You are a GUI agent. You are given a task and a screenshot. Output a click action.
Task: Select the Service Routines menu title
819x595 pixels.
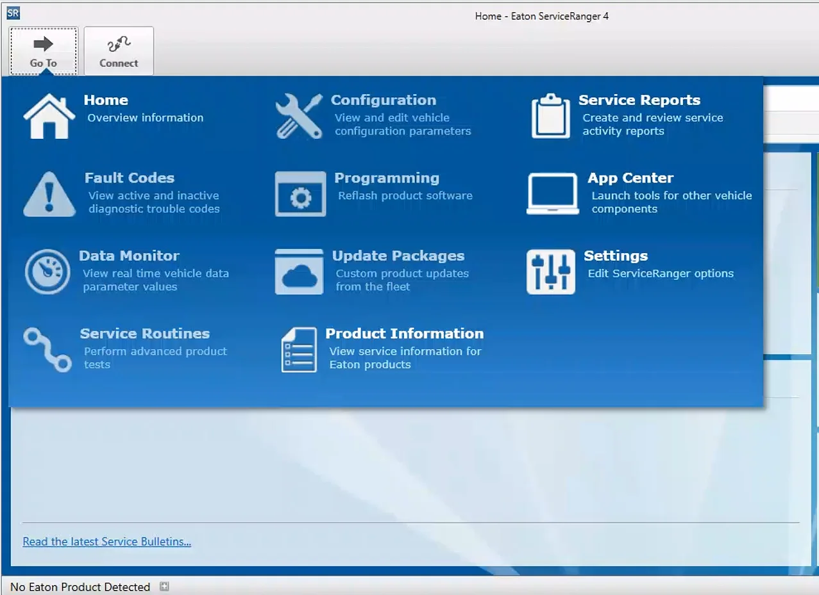tap(144, 334)
